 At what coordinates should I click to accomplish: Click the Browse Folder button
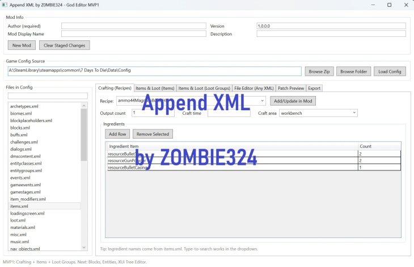click(x=353, y=72)
